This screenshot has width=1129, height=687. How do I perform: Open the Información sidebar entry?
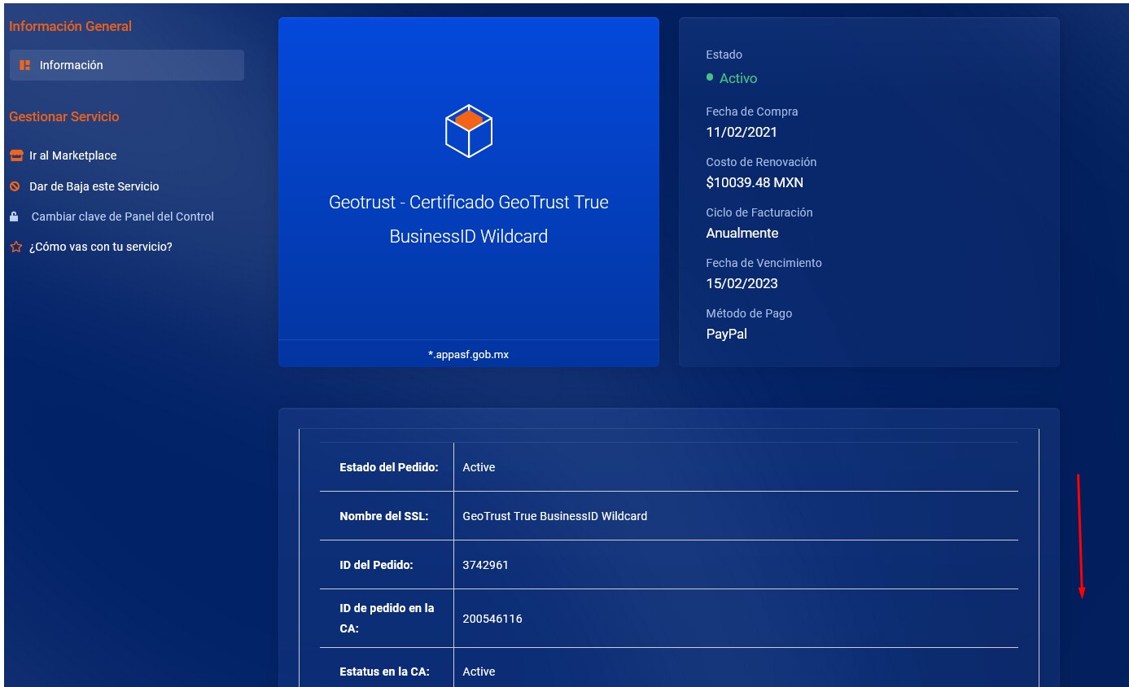(x=72, y=64)
